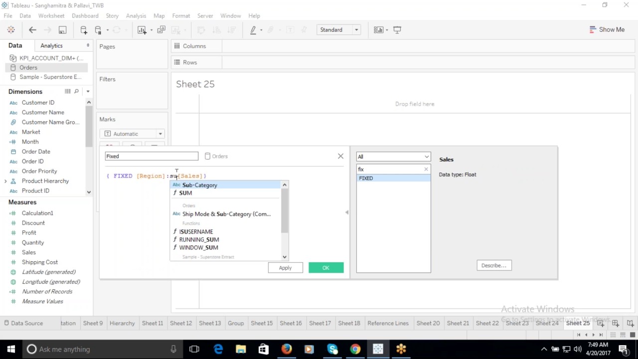Choose Sub-Category from autocomplete list

(x=226, y=185)
